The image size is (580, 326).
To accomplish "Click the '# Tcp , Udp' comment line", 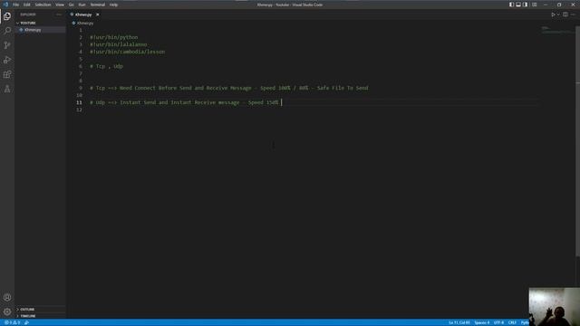I will (x=107, y=66).
